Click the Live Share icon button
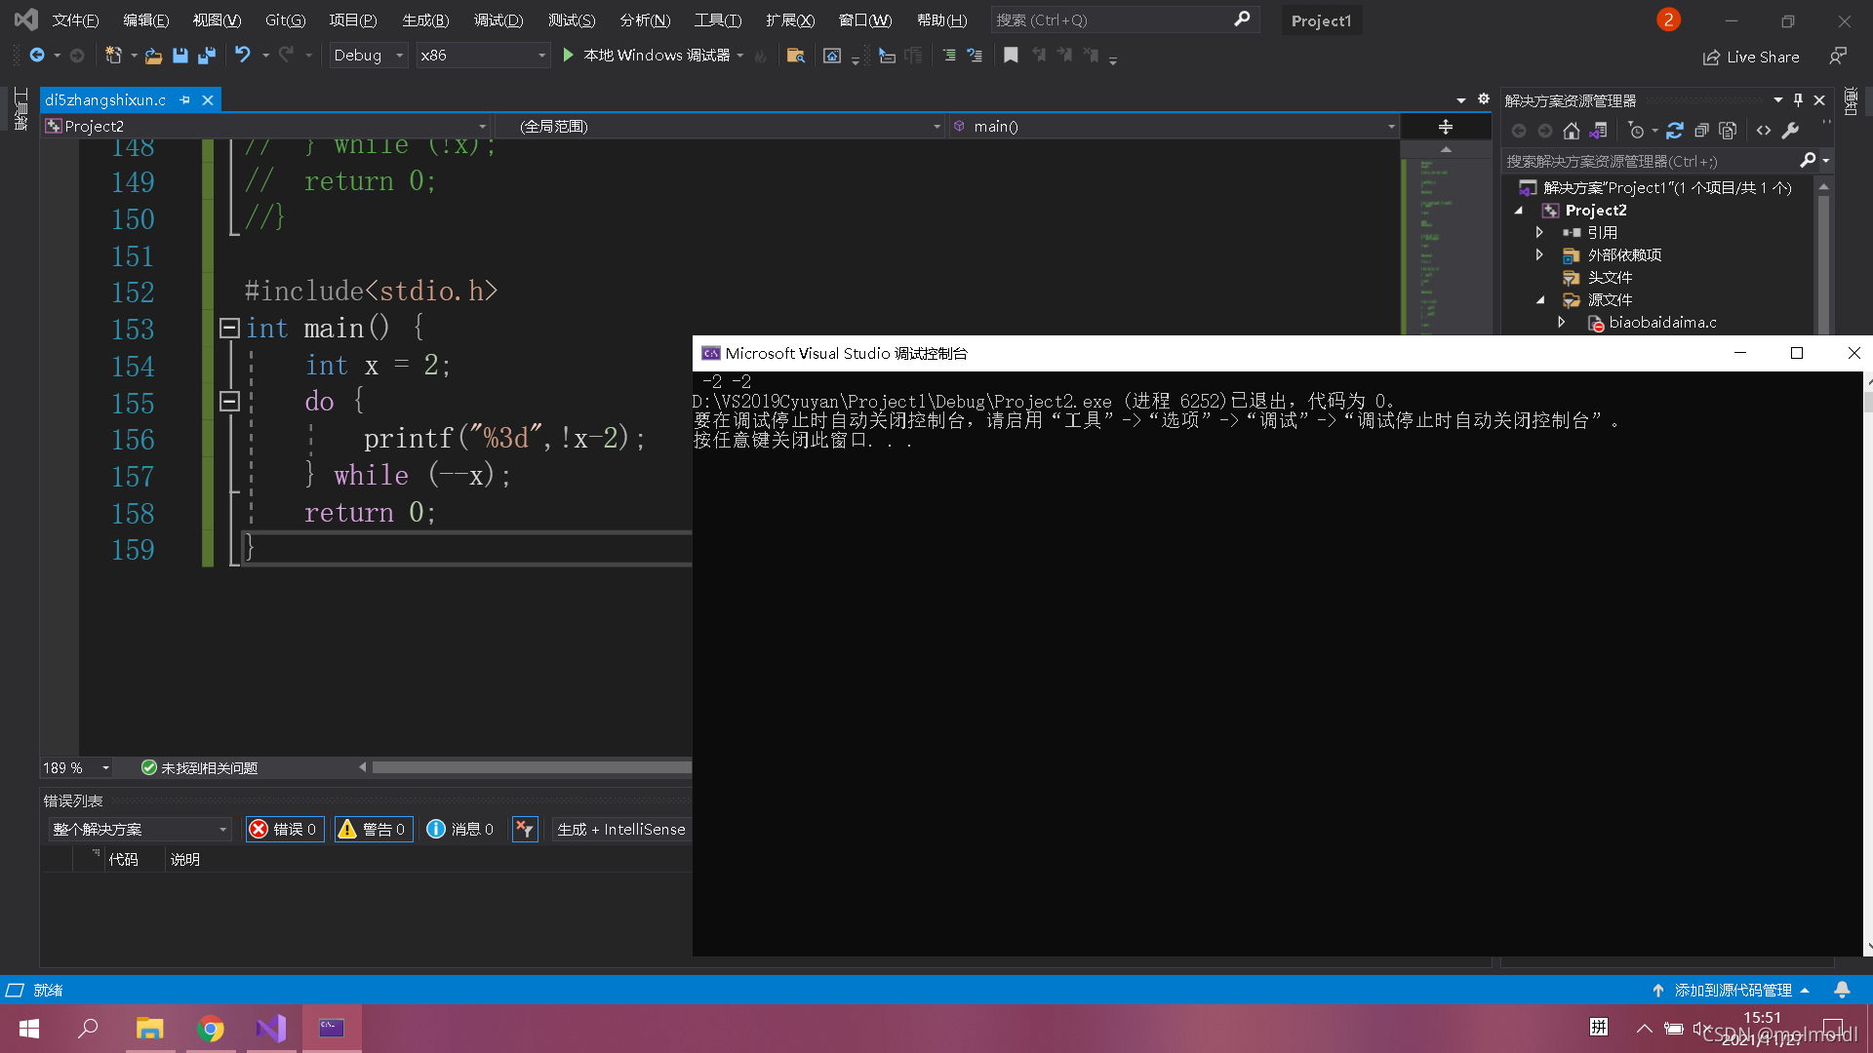The height and width of the screenshot is (1053, 1873). pos(1753,56)
